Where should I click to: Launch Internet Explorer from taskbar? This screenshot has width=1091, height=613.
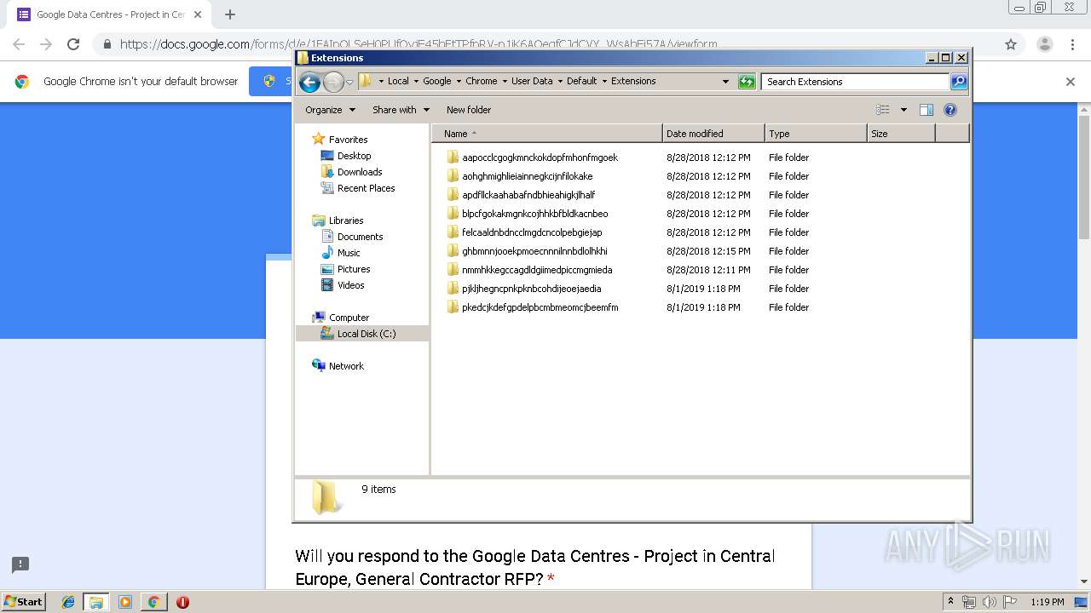68,602
